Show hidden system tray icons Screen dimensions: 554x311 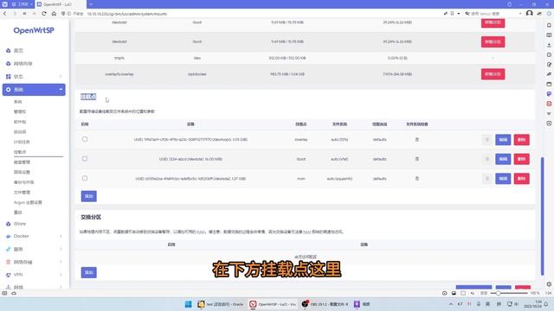(450, 304)
